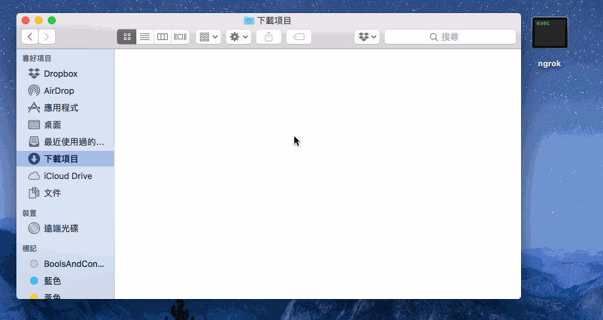Click the 文件 documents icon

[34, 193]
